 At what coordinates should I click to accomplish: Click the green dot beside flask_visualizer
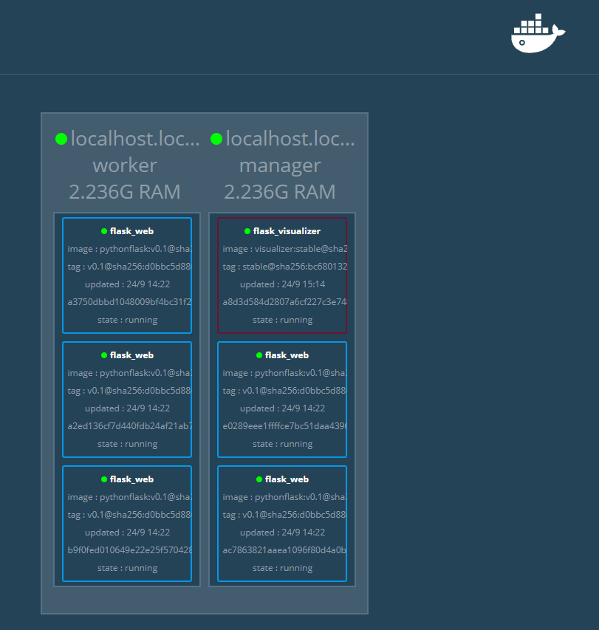(x=247, y=231)
